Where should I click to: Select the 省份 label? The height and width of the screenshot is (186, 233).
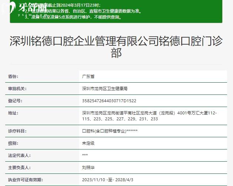(x=13, y=76)
